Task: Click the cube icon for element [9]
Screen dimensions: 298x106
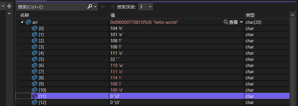Action: pos(34,84)
